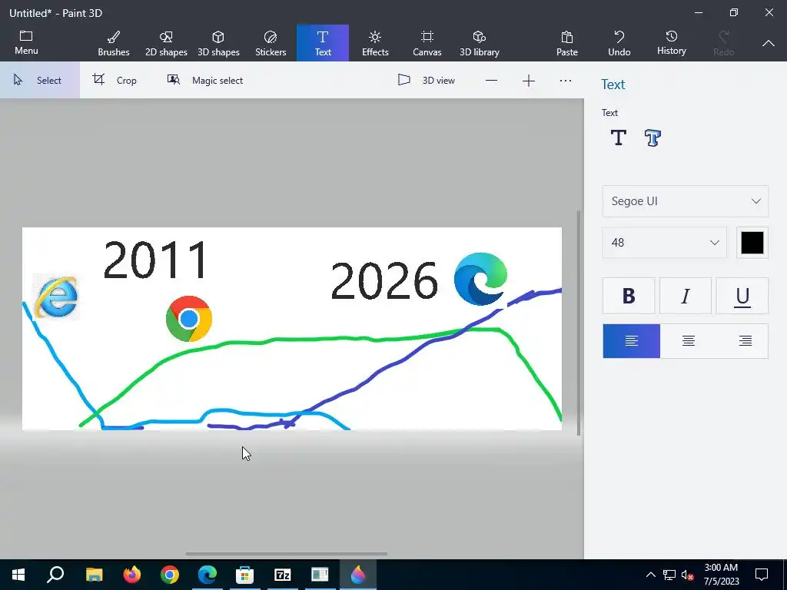Viewport: 787px width, 590px height.
Task: Click the Chrome logo on canvas
Action: [x=189, y=319]
